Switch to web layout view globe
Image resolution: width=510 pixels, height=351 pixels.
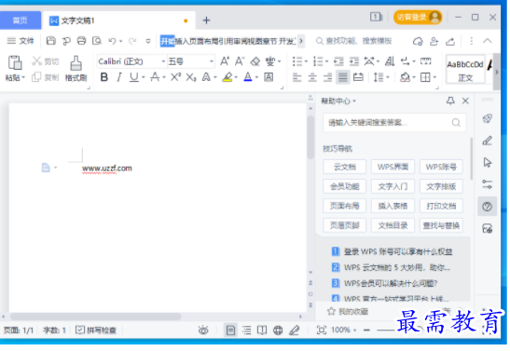(278, 331)
